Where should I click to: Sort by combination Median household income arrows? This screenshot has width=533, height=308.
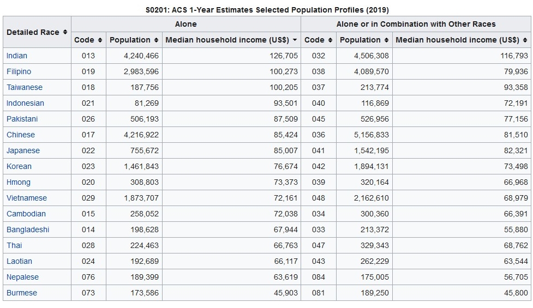pos(525,40)
